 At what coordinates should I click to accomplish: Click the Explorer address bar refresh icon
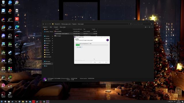pyautogui.click(x=131, y=24)
